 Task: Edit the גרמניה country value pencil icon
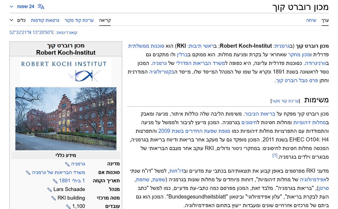click(x=67, y=164)
